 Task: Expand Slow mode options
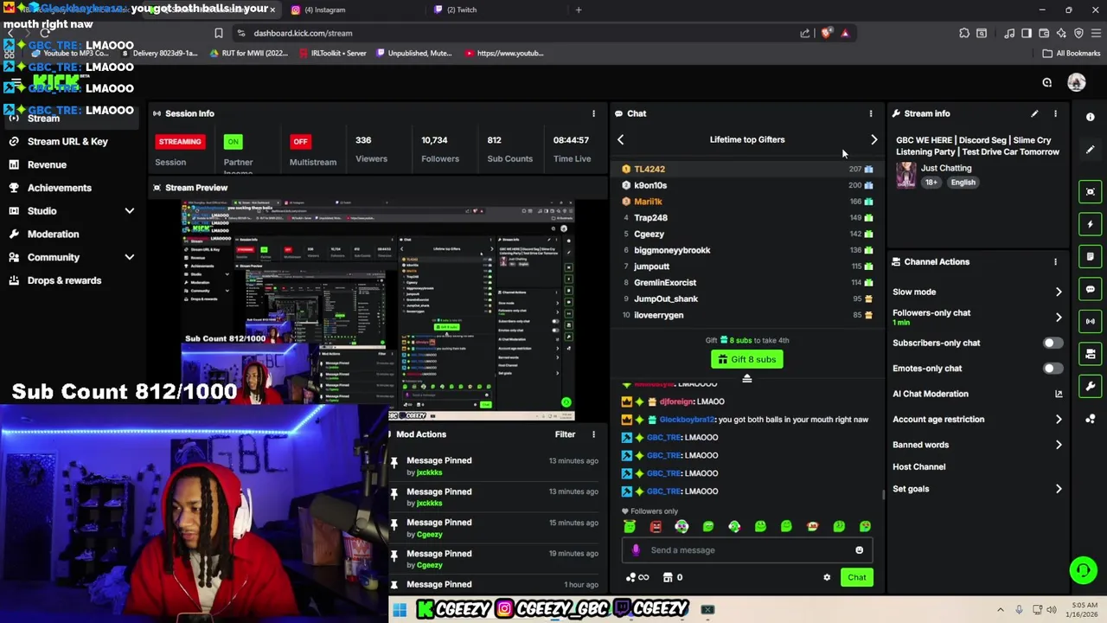[1059, 292]
